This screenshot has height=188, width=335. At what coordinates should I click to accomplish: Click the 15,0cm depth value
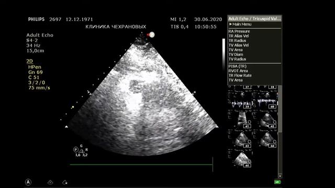(x=35, y=51)
